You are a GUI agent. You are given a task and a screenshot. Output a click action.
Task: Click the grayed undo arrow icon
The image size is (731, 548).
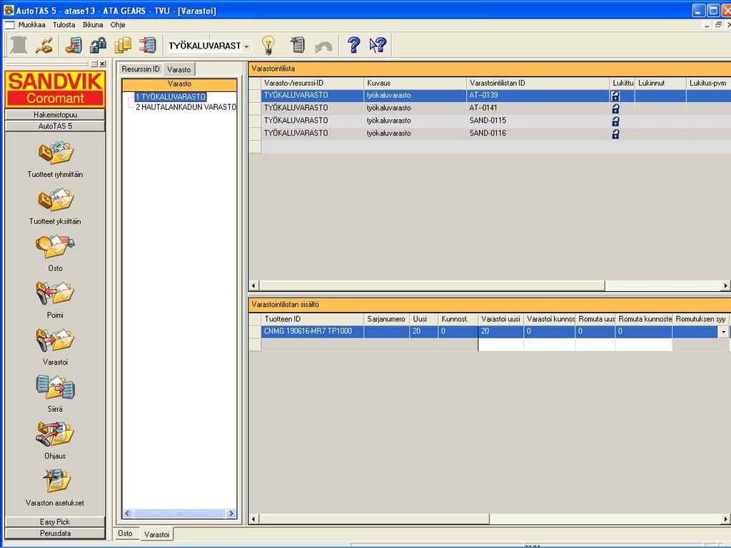tap(324, 46)
